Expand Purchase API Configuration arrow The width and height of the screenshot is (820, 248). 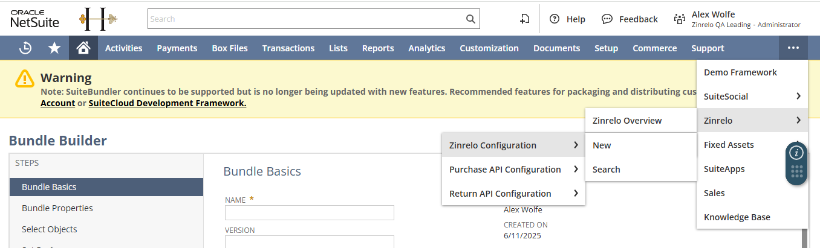[x=576, y=169]
